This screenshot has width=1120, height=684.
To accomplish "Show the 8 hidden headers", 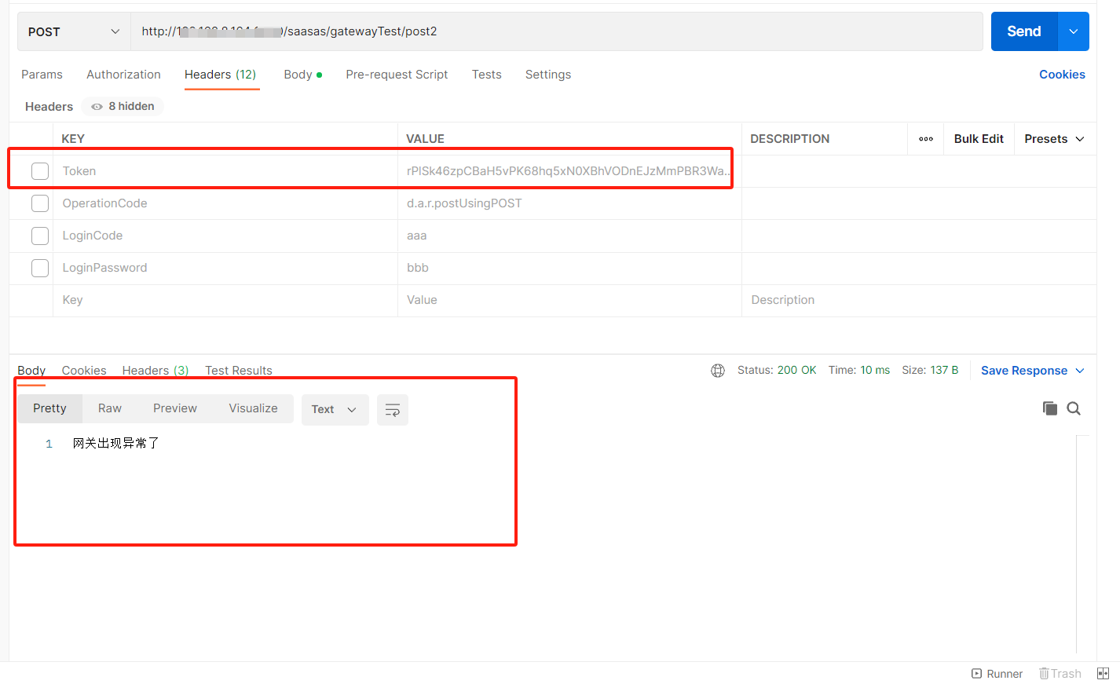I will [123, 106].
